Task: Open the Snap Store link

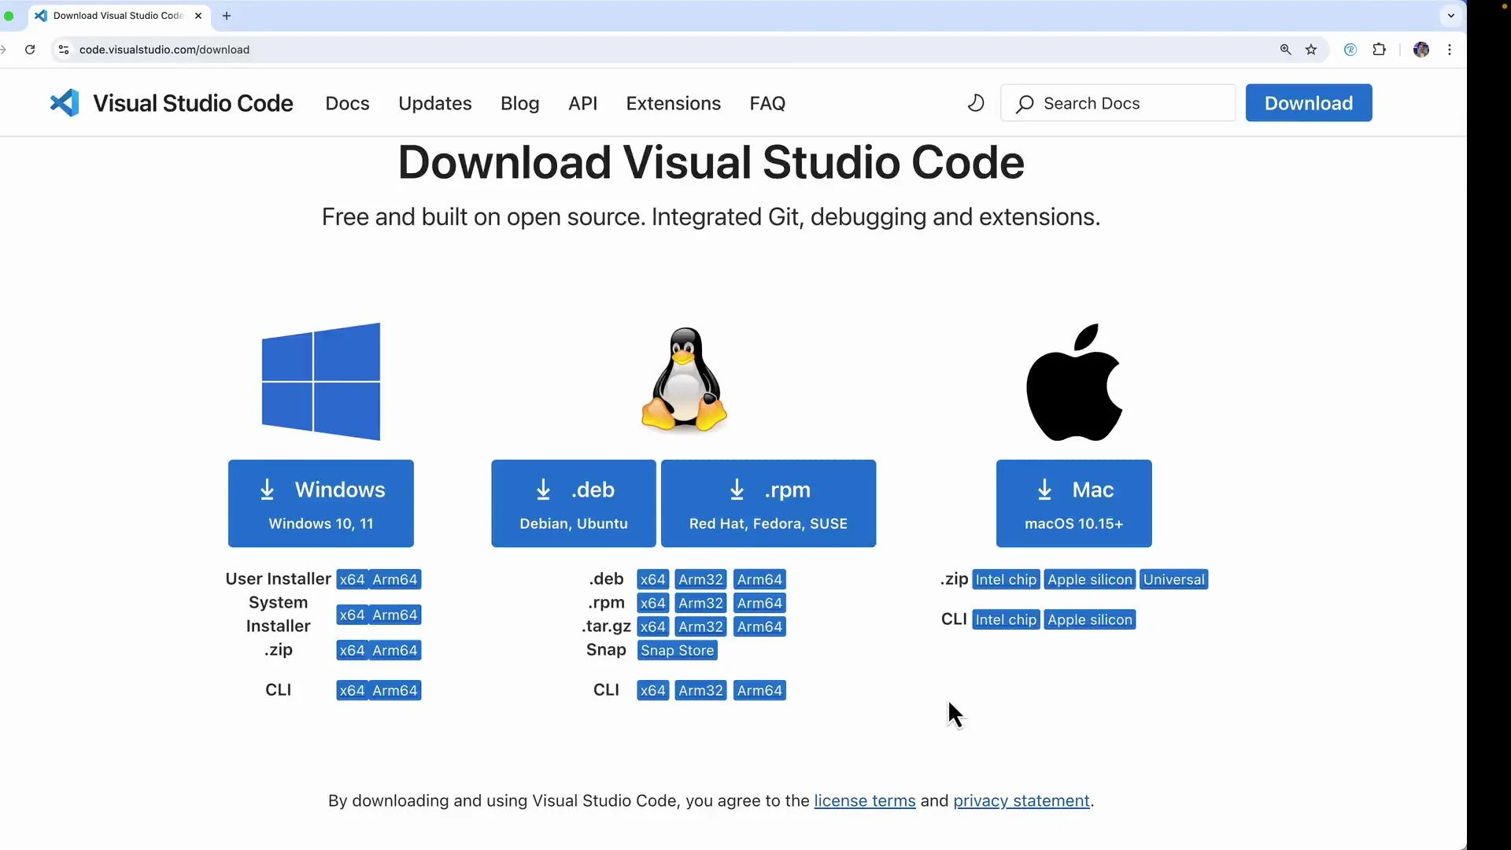Action: coord(678,650)
